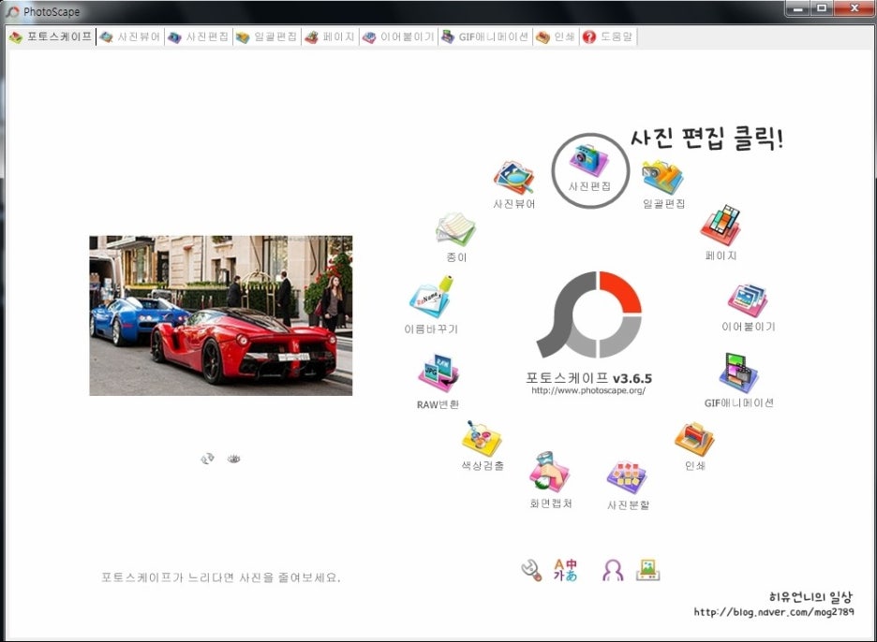The image size is (877, 642).
Task: Launch the 이름바꾸기 rename icon
Action: [x=431, y=304]
